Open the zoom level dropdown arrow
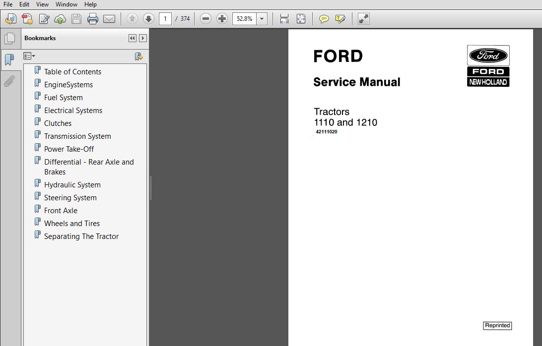This screenshot has width=542, height=346. click(262, 19)
